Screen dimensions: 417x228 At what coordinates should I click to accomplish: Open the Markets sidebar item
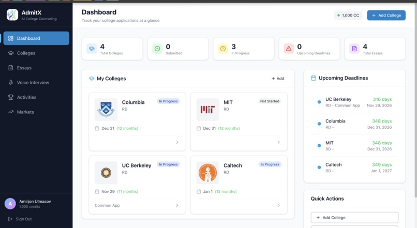click(36, 112)
